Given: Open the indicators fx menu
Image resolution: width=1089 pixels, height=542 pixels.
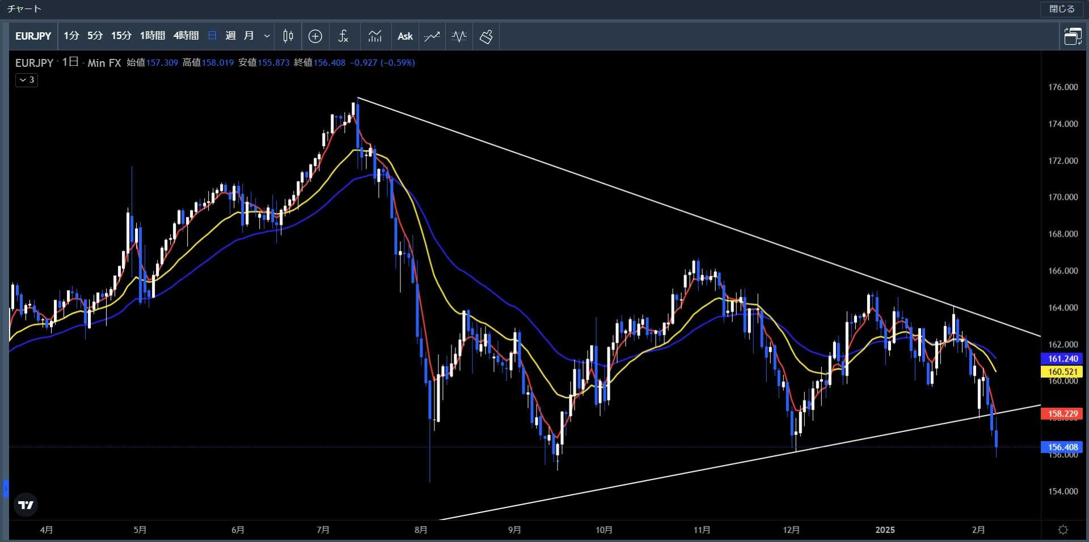Looking at the screenshot, I should [343, 36].
